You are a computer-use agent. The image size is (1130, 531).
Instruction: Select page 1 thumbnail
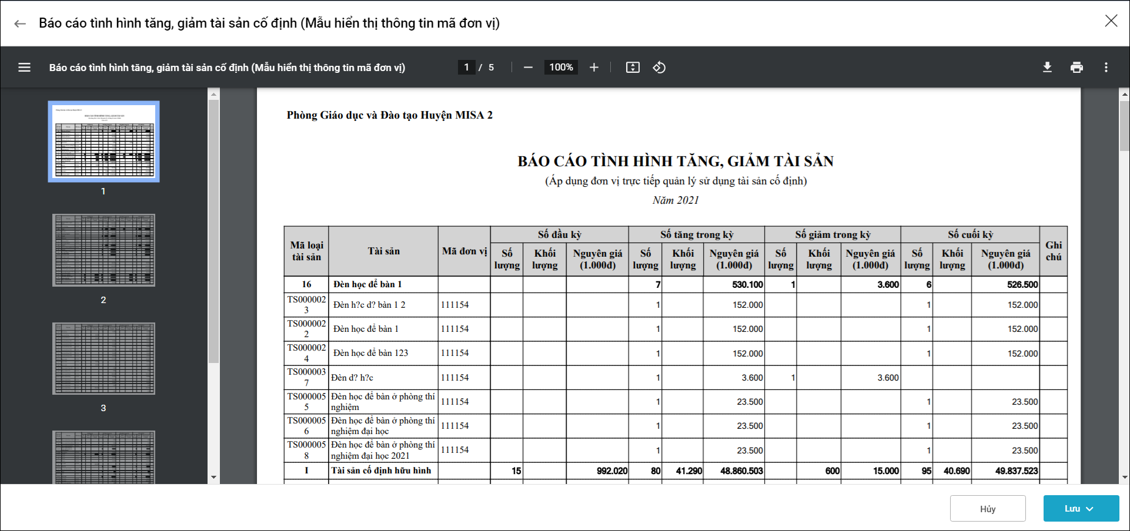103,142
